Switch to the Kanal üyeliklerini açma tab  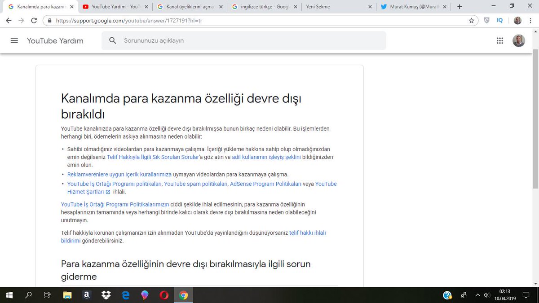[190, 7]
